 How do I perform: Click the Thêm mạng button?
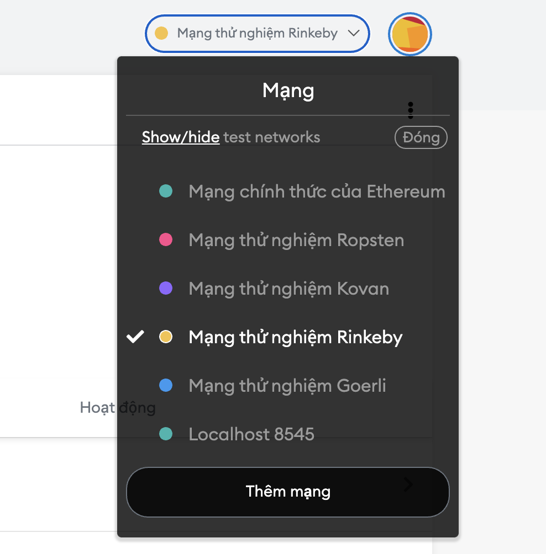click(288, 492)
